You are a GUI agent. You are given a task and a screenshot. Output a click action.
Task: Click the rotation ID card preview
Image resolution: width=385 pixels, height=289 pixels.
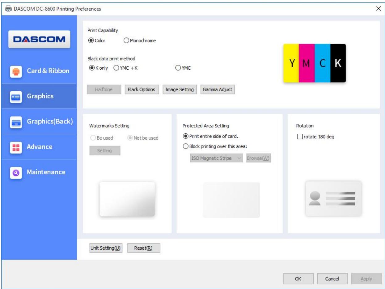coord(333,198)
